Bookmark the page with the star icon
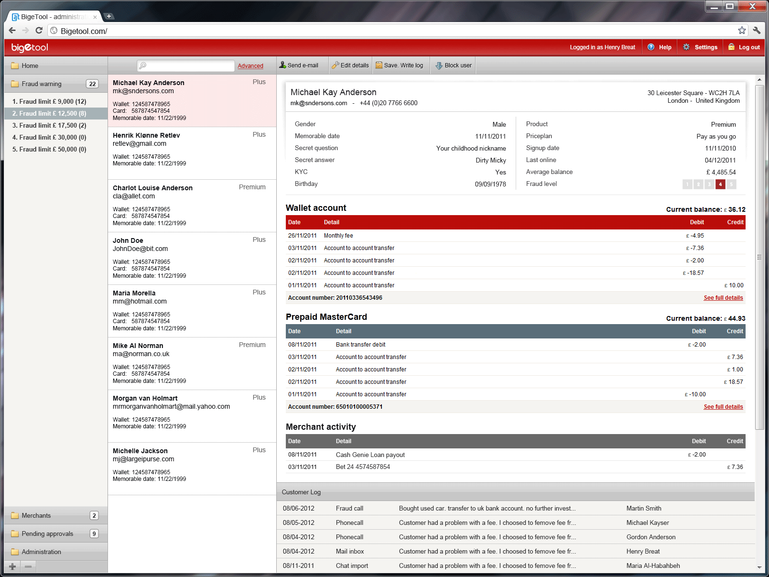769x577 pixels. pyautogui.click(x=742, y=31)
